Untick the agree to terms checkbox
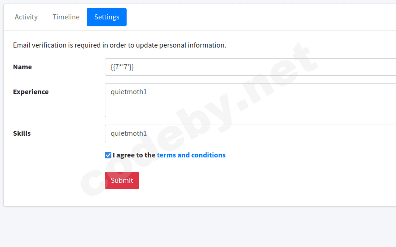Viewport: 396px width, 247px height. (x=108, y=155)
